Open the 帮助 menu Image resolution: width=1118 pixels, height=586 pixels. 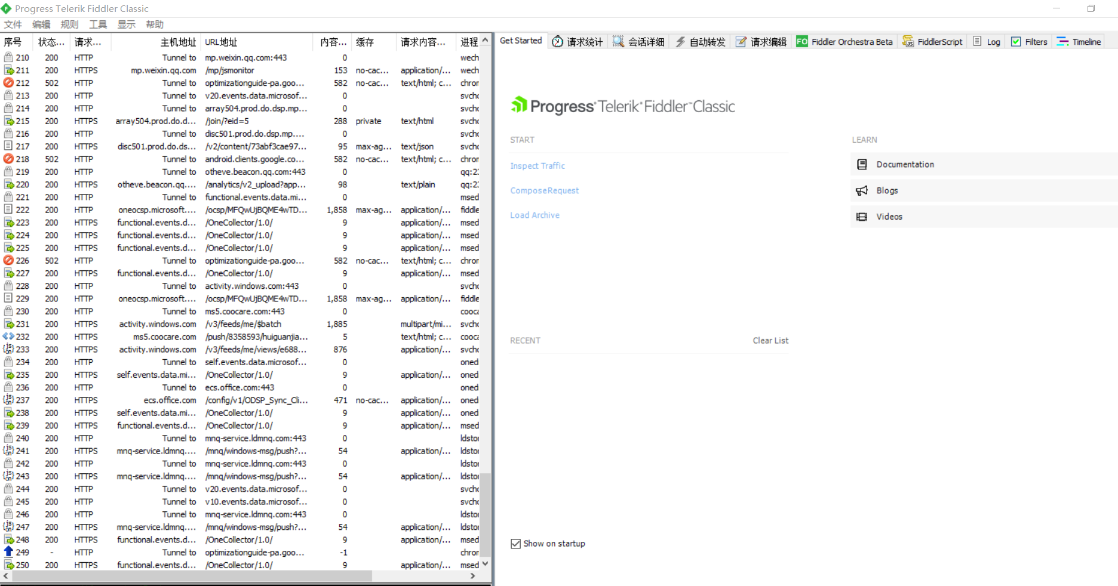tap(154, 24)
